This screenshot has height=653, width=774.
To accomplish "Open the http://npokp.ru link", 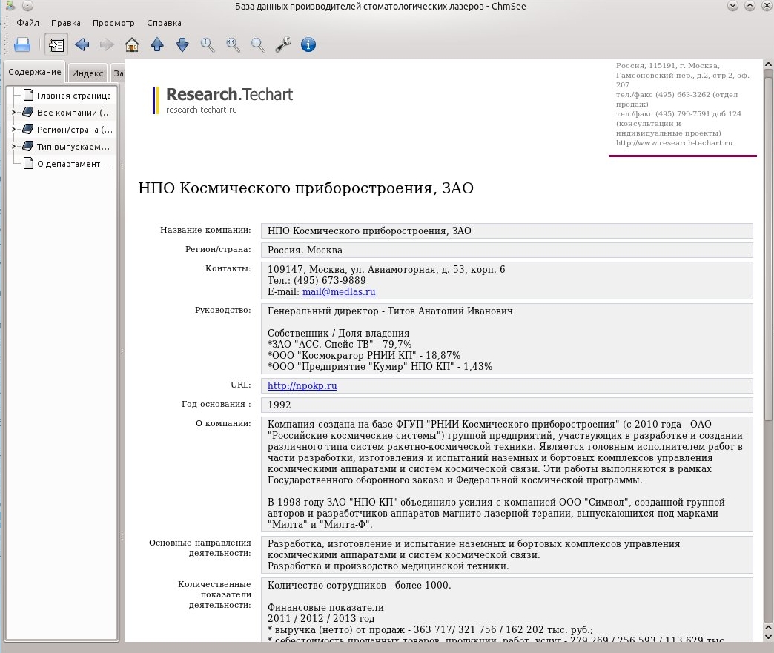I will [302, 386].
